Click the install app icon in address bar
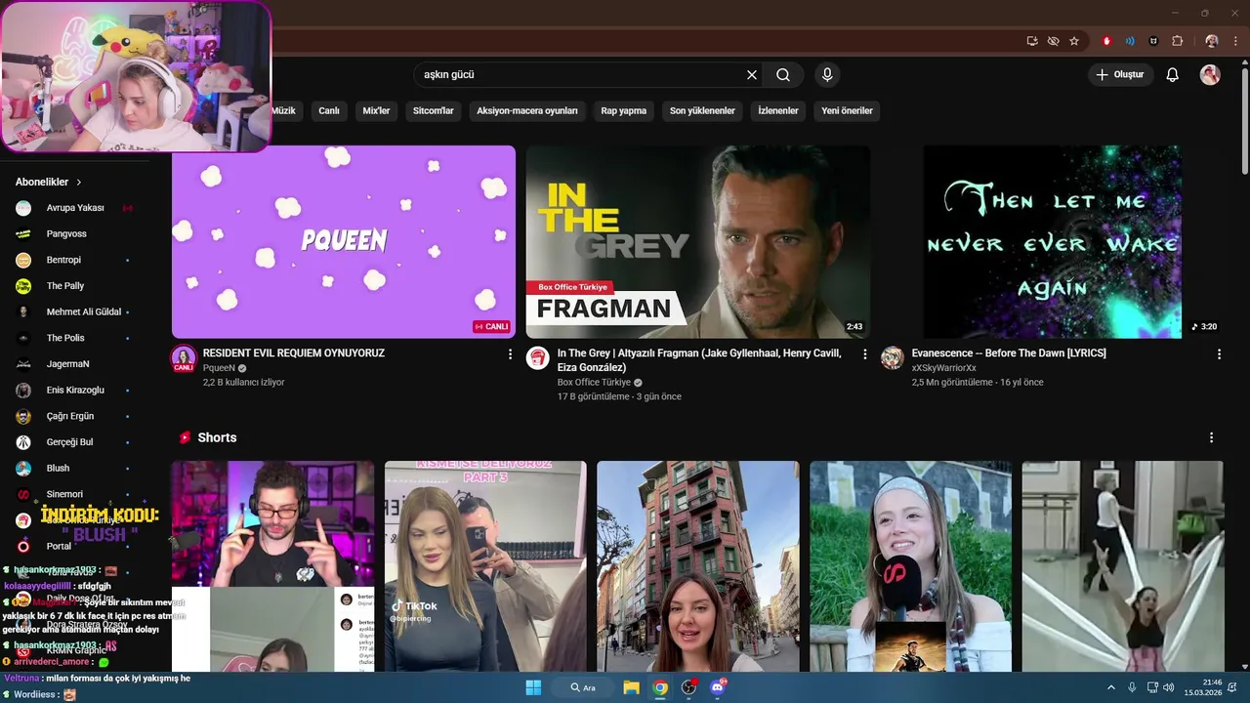Viewport: 1250px width, 703px height. pyautogui.click(x=1032, y=41)
